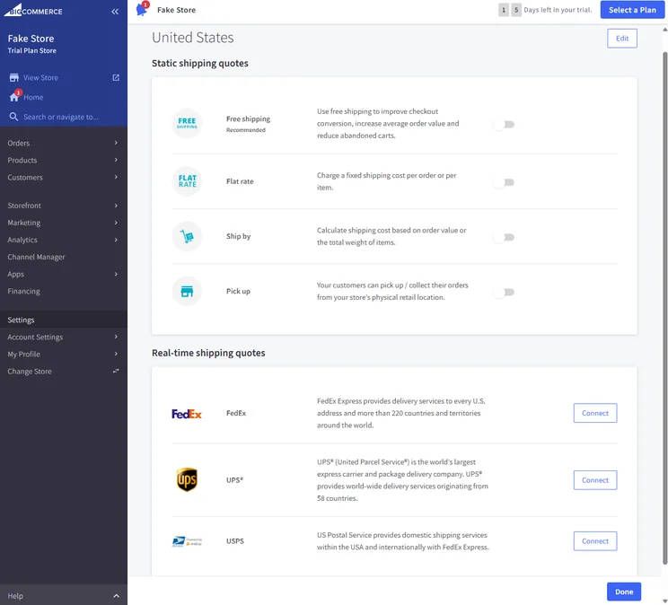The height and width of the screenshot is (605, 668).
Task: Expand the Marketing menu chevron
Action: (x=116, y=223)
